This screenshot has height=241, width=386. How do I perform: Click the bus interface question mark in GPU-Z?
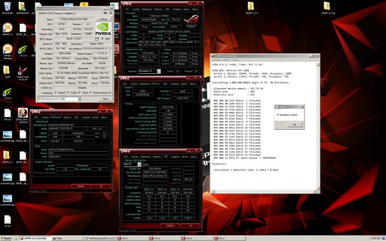tap(110, 49)
